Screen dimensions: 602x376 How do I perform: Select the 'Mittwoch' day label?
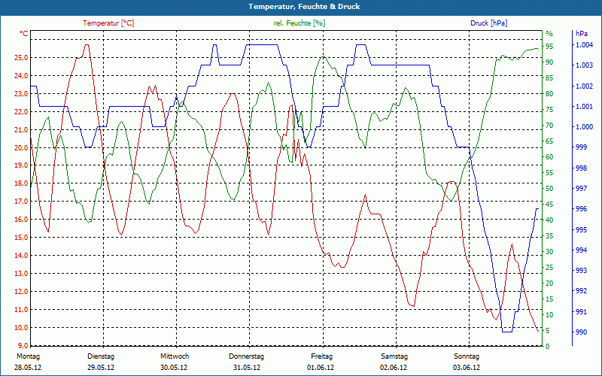point(175,356)
